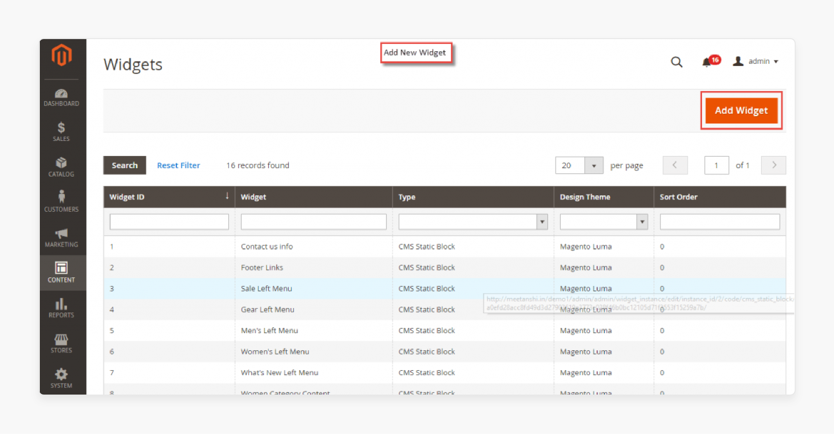The width and height of the screenshot is (834, 434).
Task: Open the Reports menu
Action: pyautogui.click(x=61, y=308)
